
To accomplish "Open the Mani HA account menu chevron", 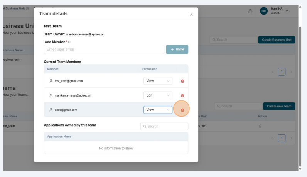I will click(287, 11).
